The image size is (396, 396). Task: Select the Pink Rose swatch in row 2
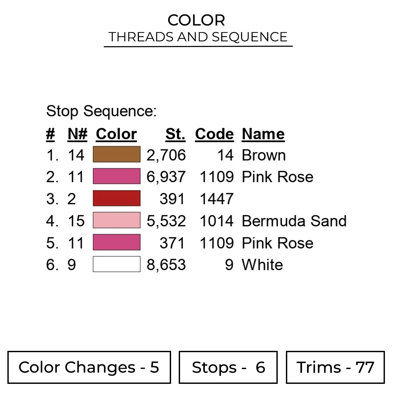click(116, 176)
